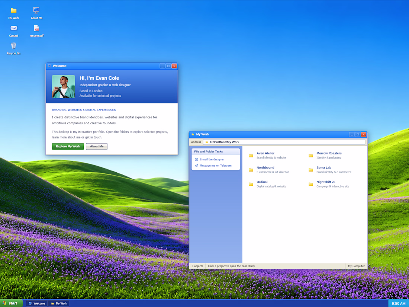Close the Welcome window
Viewport: 409px width, 307px height.
[x=174, y=66]
